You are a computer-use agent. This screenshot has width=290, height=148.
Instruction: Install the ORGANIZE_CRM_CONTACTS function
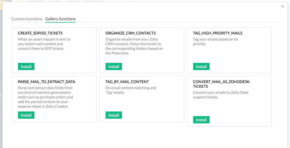click(x=114, y=67)
